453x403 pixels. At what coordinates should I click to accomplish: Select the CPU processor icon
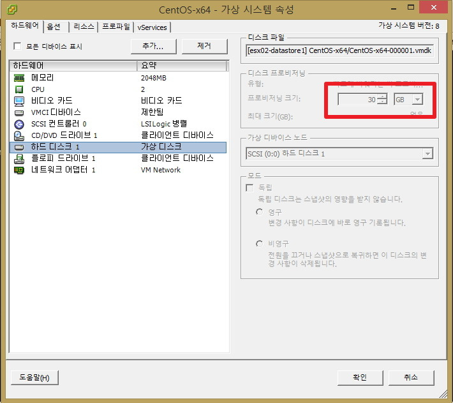(x=19, y=89)
